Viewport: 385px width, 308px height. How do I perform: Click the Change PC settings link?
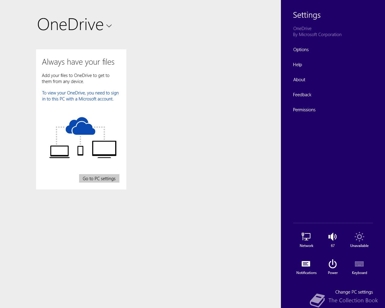[x=354, y=292]
